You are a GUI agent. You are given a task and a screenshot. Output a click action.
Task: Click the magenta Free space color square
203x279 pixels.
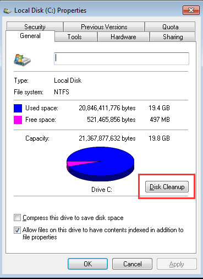click(18, 120)
